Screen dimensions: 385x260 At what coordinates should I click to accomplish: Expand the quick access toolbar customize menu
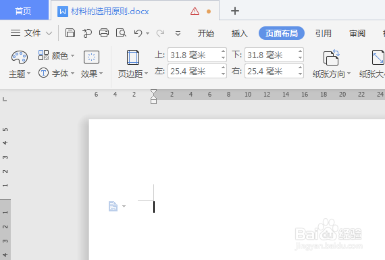pyautogui.click(x=178, y=33)
